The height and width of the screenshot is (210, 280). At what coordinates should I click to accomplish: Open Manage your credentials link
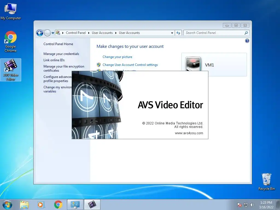point(61,54)
